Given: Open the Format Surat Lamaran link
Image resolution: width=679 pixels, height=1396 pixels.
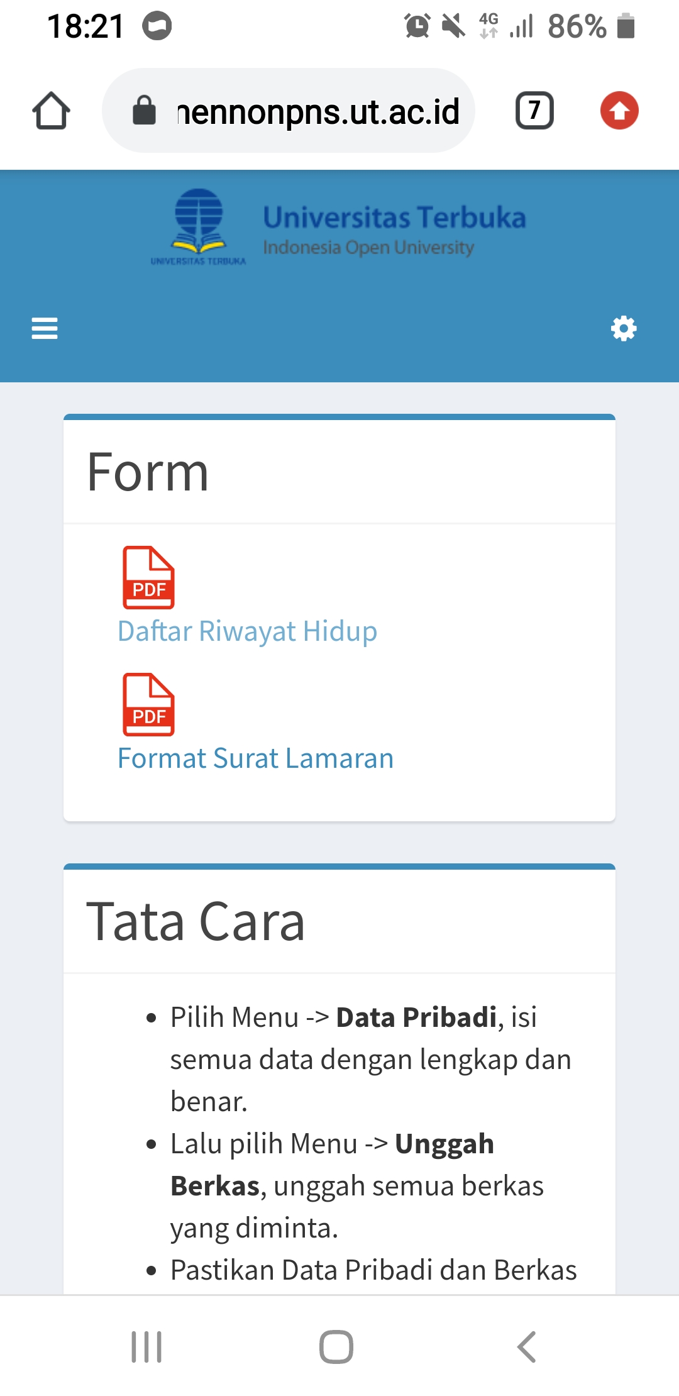Looking at the screenshot, I should tap(255, 758).
